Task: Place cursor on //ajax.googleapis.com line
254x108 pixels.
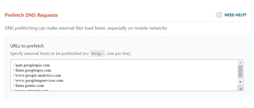Action: (31, 65)
